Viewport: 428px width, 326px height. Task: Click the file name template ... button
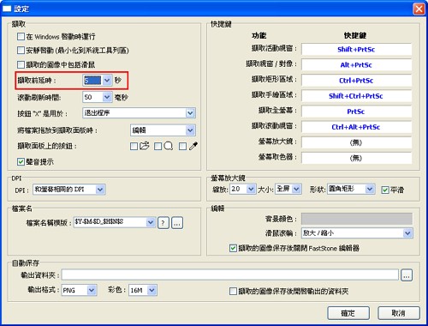click(177, 223)
